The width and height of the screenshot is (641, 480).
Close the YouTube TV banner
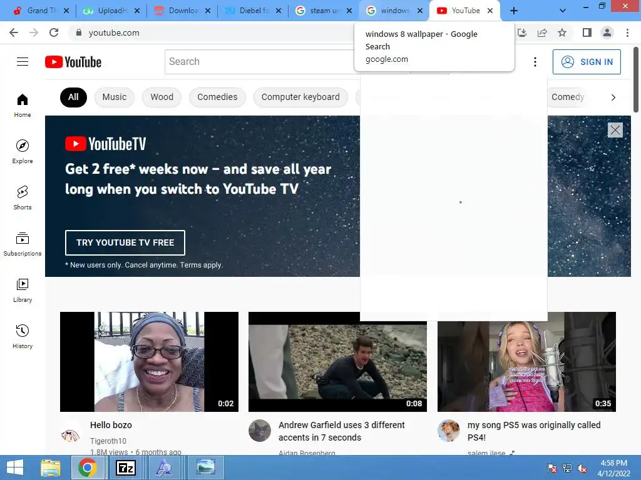pyautogui.click(x=615, y=130)
